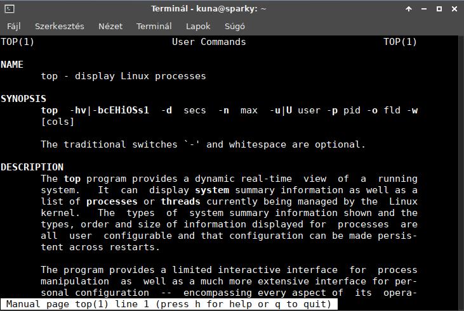Click 'The traditional switches' sentence
Viewport: 464px width, 311px height.
pos(203,144)
